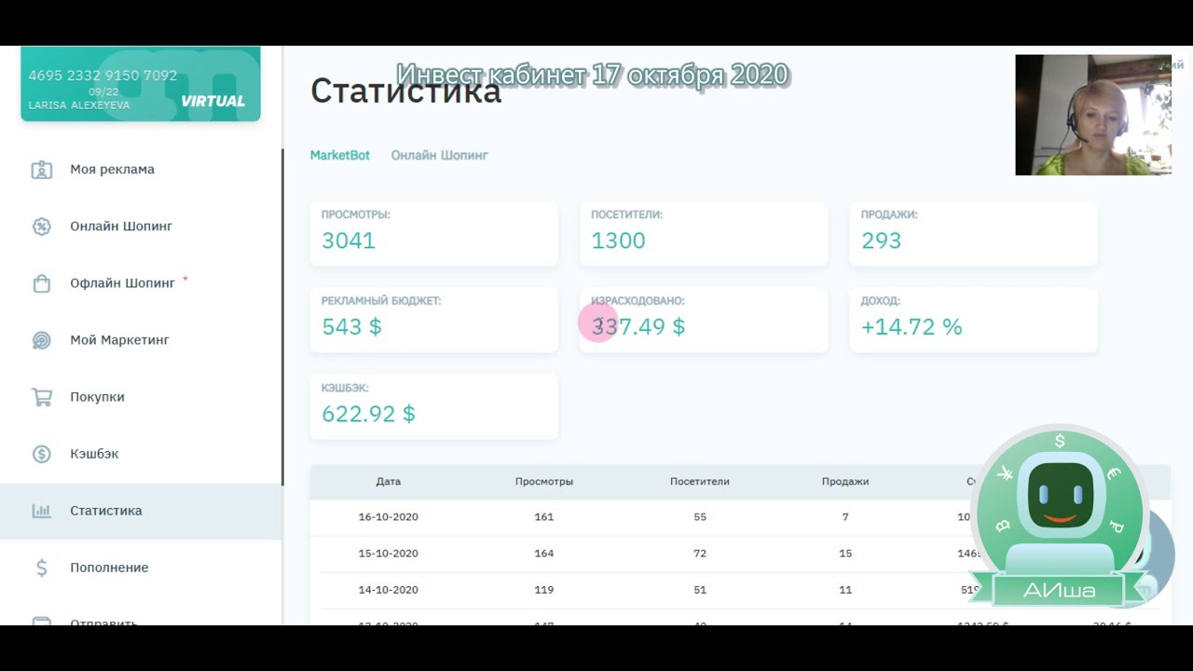Click the Посетители card value 1300

[x=618, y=240]
